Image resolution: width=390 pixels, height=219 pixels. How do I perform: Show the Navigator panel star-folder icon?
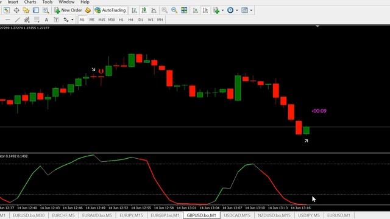[26, 10]
